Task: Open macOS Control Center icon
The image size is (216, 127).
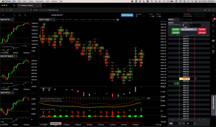Action: (x=196, y=1)
